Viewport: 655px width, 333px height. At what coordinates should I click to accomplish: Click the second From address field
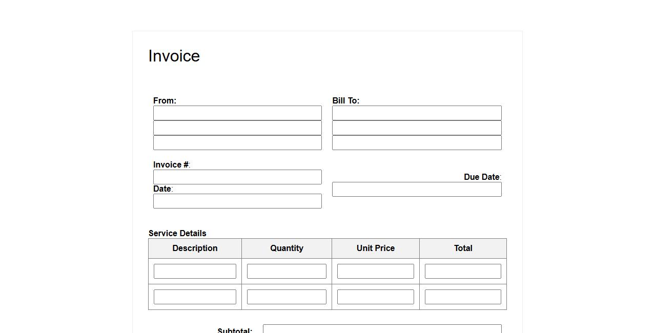coord(237,128)
